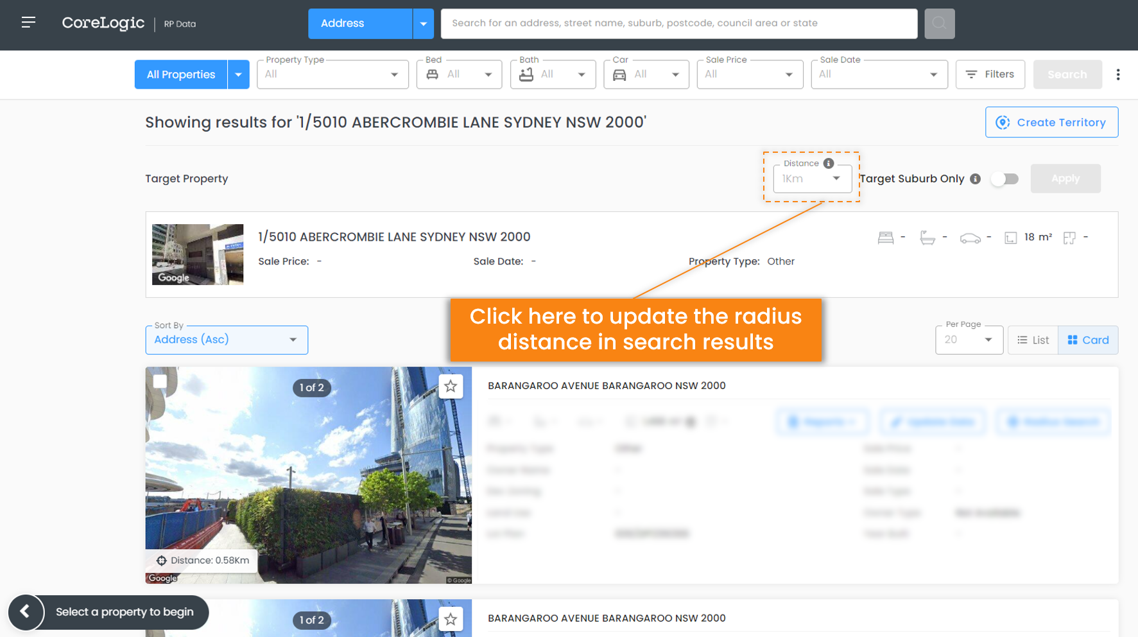This screenshot has width=1138, height=637.
Task: Click the distance target icon on first photo
Action: tap(161, 561)
